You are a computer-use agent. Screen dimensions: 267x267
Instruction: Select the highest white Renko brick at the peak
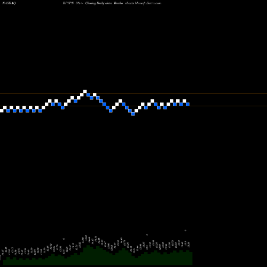click(85, 91)
